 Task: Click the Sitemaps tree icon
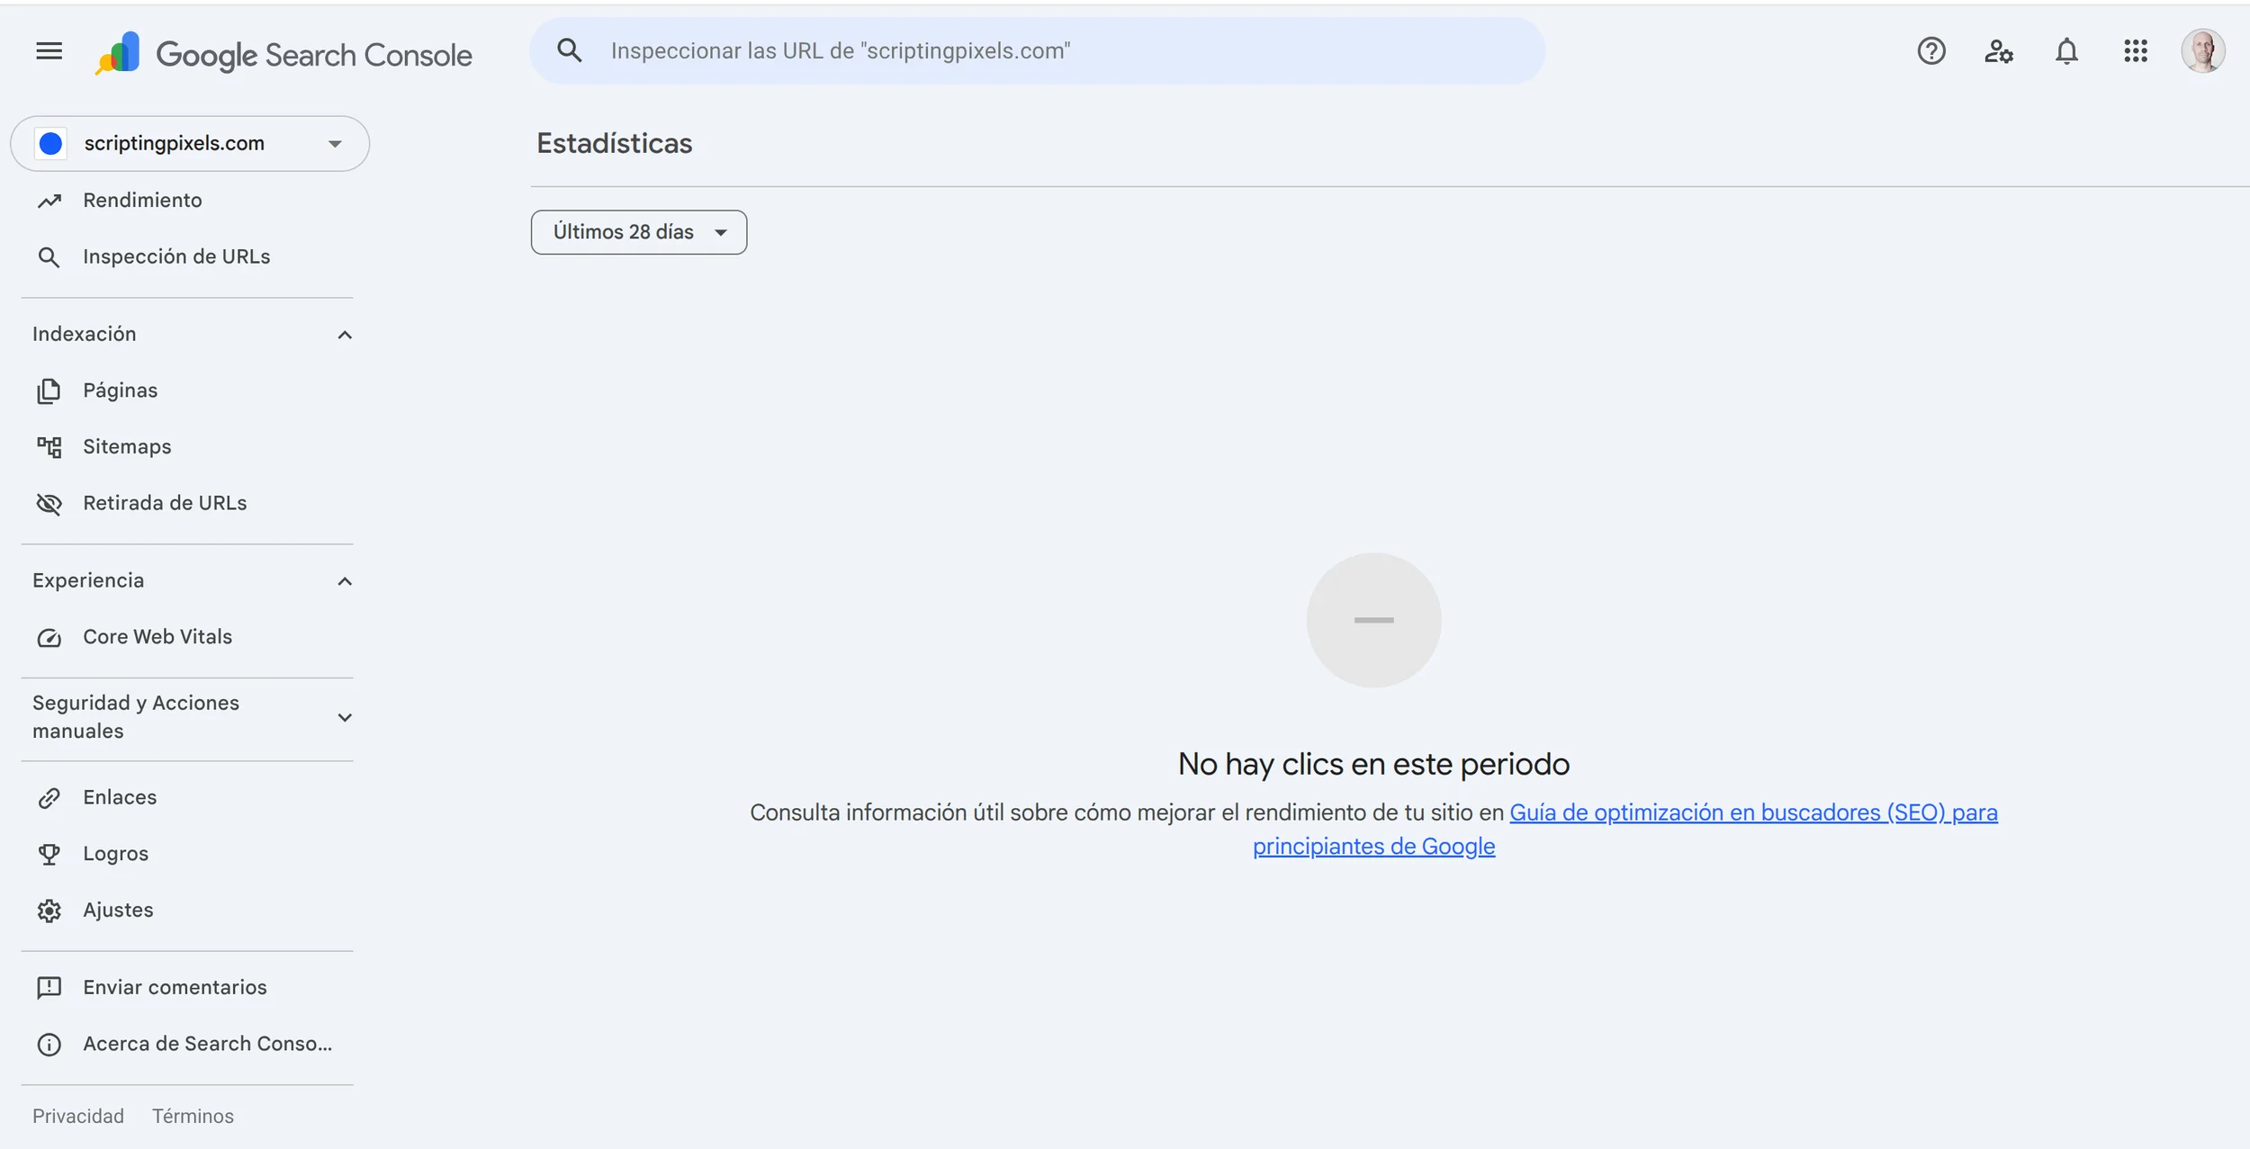pos(49,447)
